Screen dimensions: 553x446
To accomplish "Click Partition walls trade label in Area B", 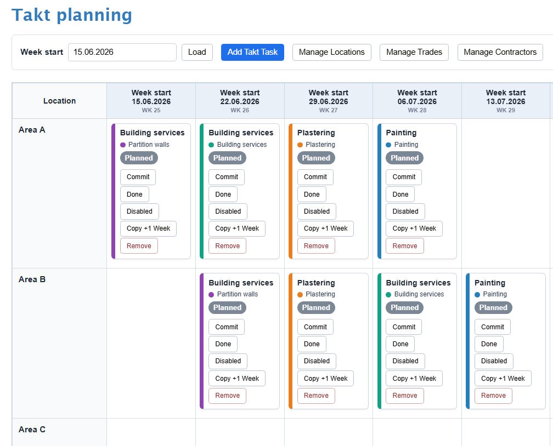I will click(237, 294).
